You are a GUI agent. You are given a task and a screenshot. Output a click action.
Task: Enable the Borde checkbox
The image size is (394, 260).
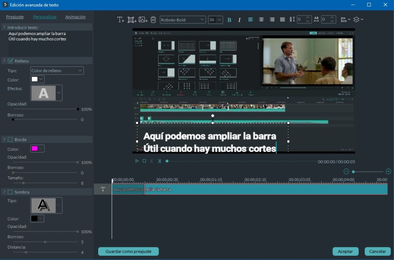point(10,139)
